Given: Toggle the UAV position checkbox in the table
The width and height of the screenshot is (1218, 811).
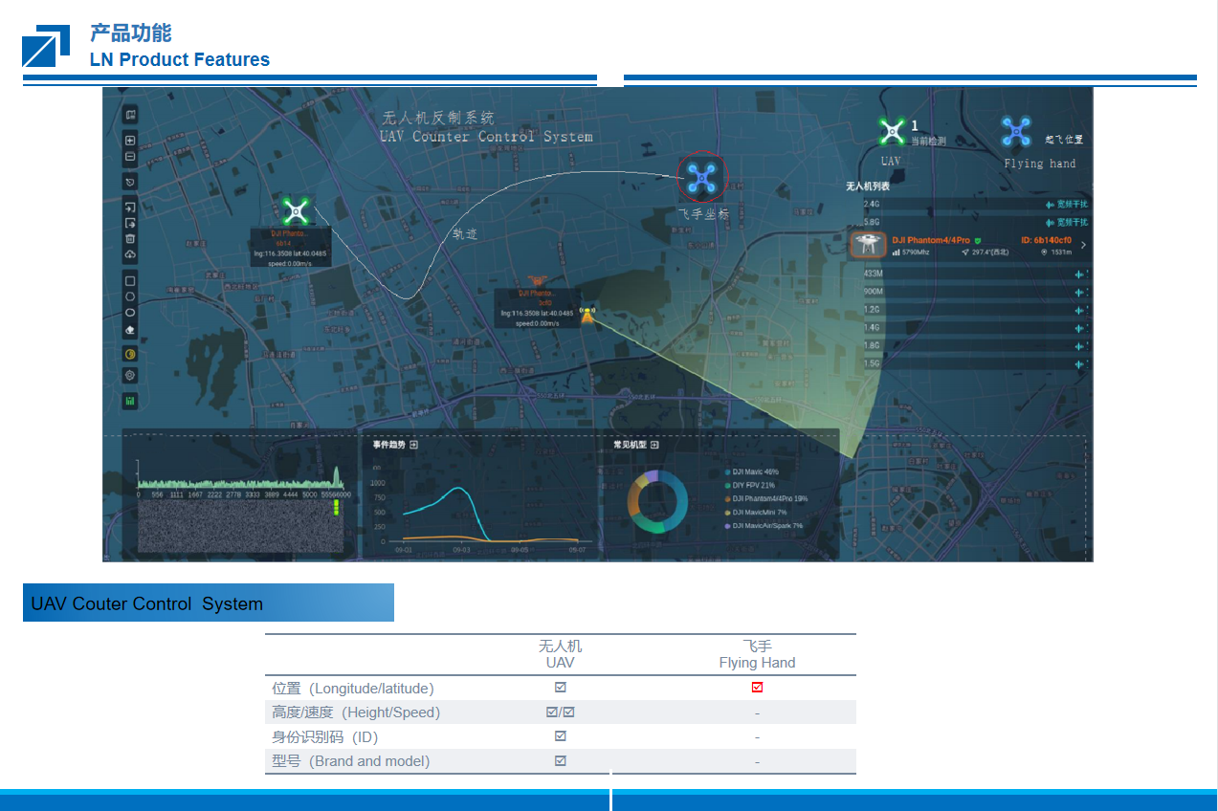Looking at the screenshot, I should pos(561,688).
